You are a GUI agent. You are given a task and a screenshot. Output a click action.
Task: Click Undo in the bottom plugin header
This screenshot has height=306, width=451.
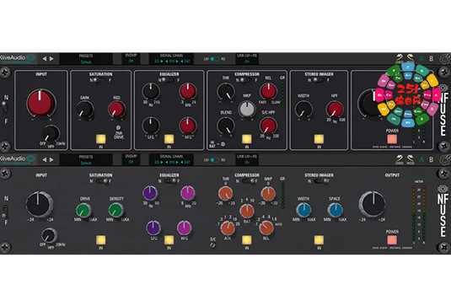point(400,159)
